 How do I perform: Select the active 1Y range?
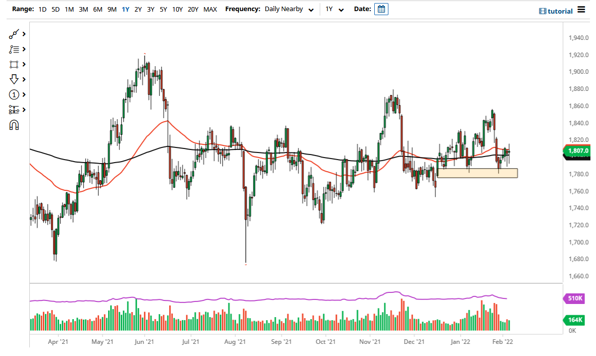pos(125,9)
